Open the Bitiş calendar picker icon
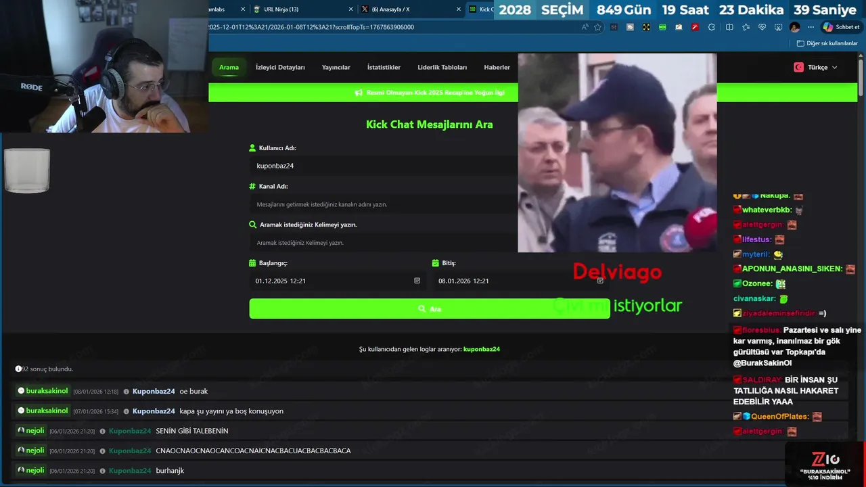 600,281
